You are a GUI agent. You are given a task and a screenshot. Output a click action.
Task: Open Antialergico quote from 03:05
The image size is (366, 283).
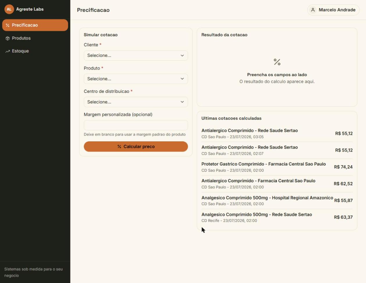click(x=277, y=134)
